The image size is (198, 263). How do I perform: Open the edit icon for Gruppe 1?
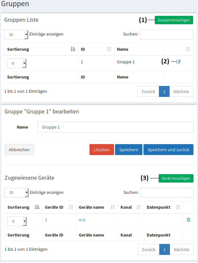click(x=179, y=61)
